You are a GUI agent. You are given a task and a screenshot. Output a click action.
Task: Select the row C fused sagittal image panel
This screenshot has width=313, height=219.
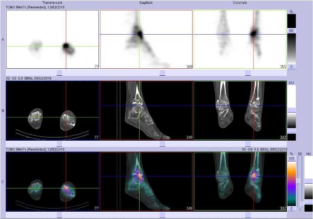pos(146,181)
